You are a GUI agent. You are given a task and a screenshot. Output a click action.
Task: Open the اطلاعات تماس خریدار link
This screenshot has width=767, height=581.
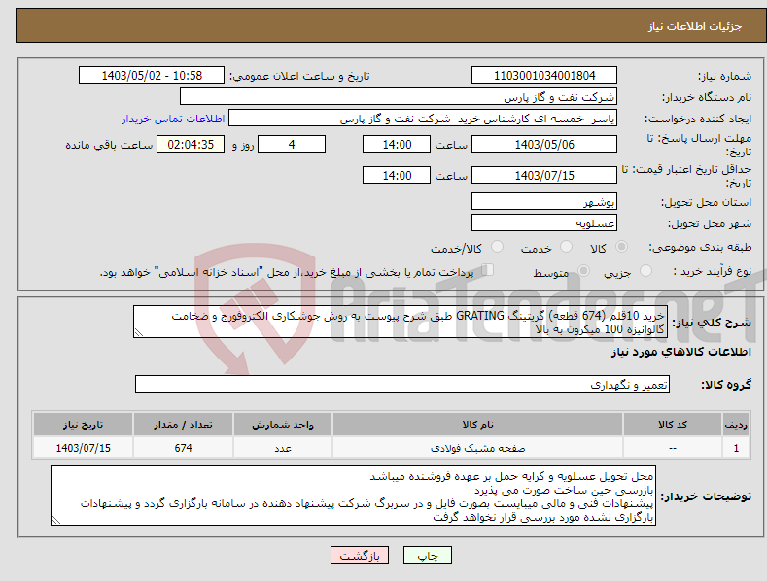point(173,119)
